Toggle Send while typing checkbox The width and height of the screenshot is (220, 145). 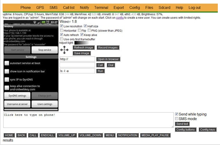177,114
